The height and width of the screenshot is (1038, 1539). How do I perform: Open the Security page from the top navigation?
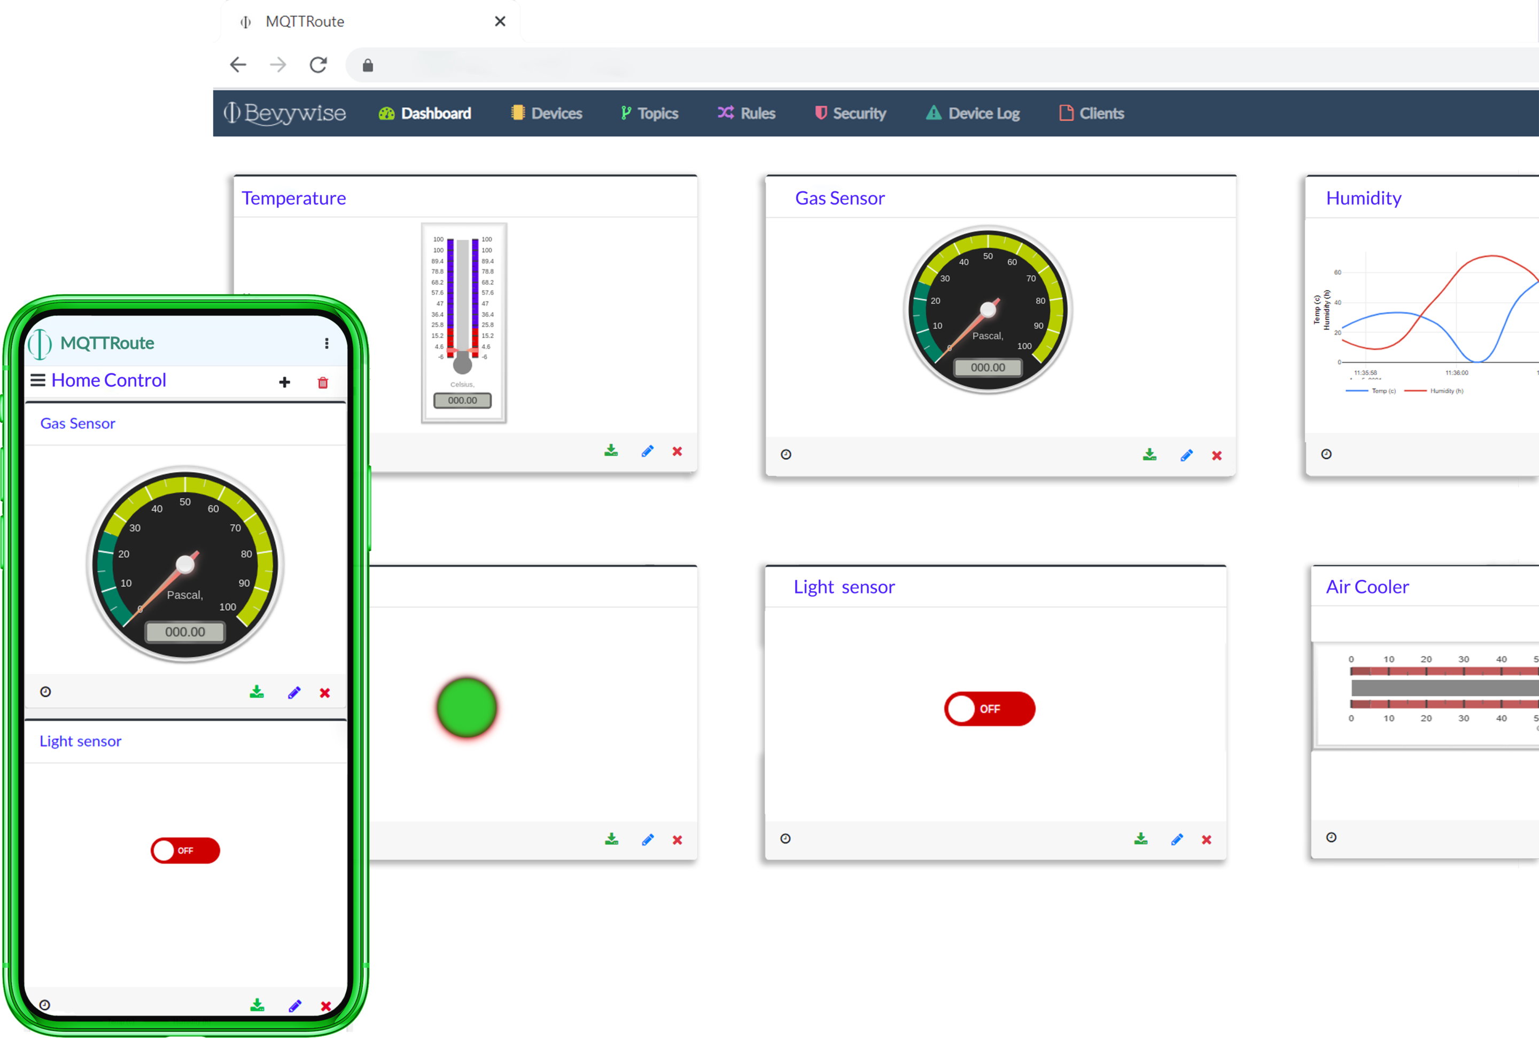click(x=850, y=113)
